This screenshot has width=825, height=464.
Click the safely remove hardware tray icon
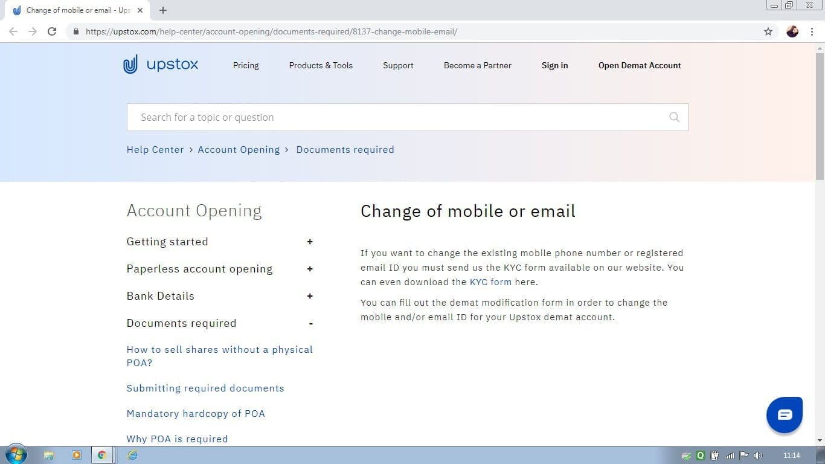tap(686, 456)
